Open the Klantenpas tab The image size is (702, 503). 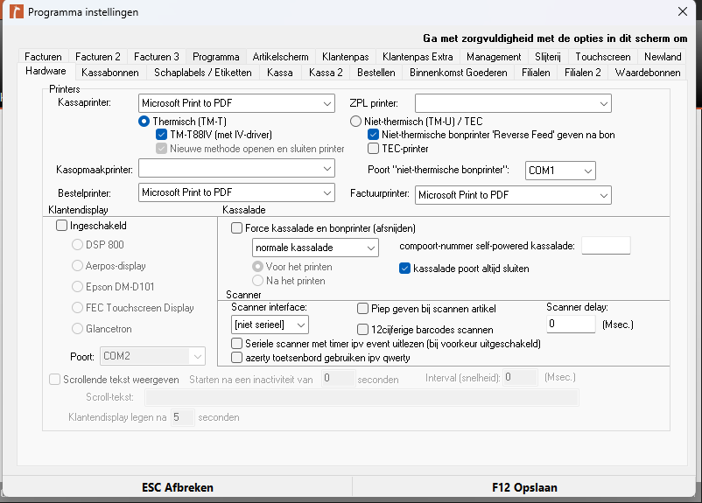pos(345,57)
